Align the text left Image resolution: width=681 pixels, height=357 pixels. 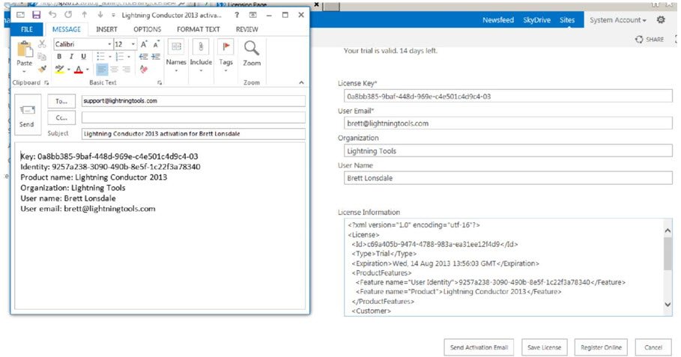click(x=102, y=69)
